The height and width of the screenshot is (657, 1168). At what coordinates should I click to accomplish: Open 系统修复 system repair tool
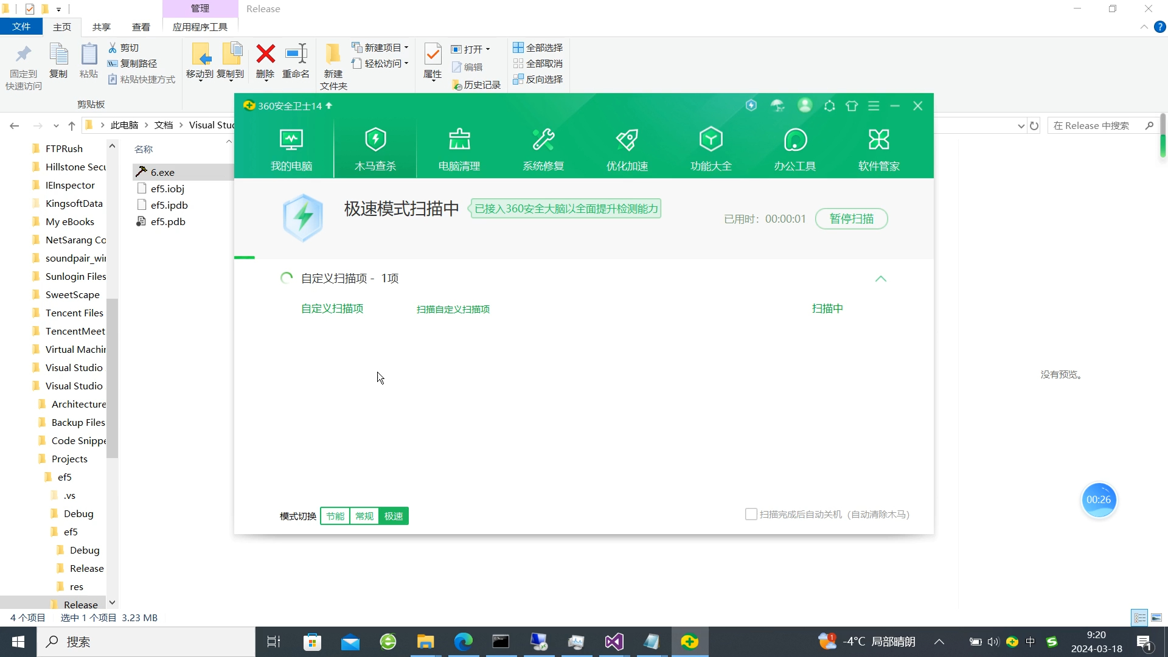(543, 149)
